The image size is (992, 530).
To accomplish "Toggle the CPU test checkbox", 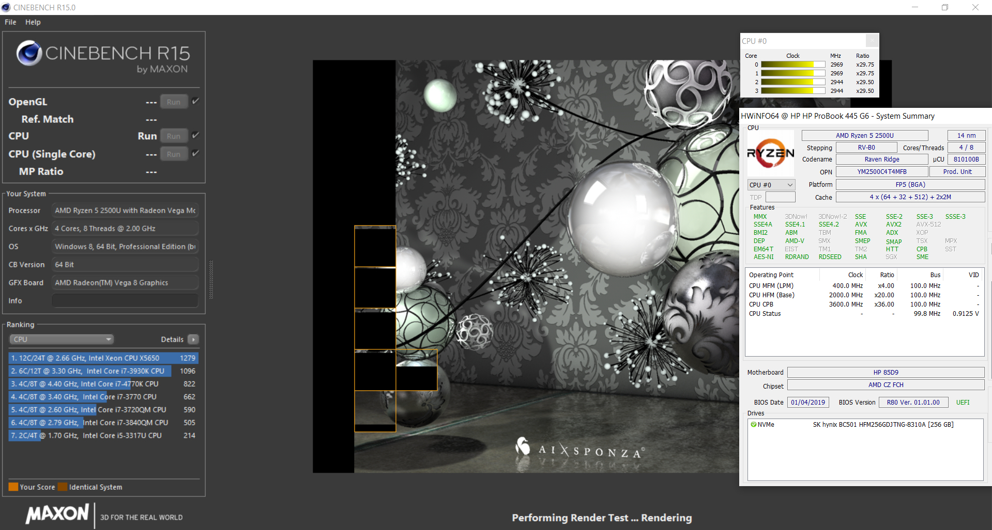I will (x=195, y=135).
